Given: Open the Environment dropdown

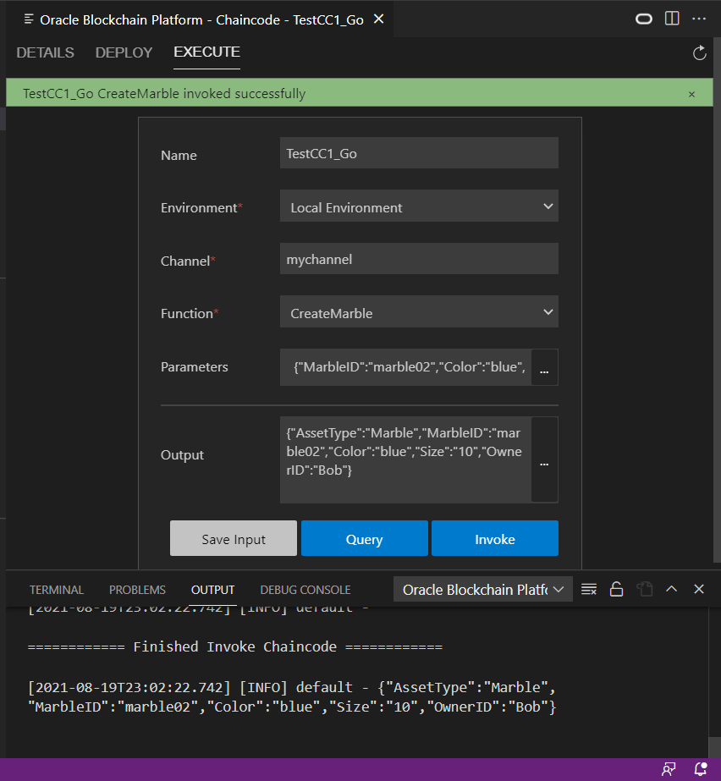Looking at the screenshot, I should 419,207.
